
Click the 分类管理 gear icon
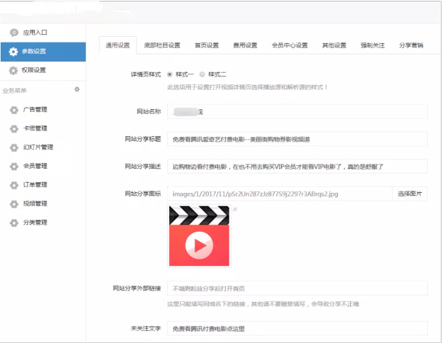[x=14, y=223]
